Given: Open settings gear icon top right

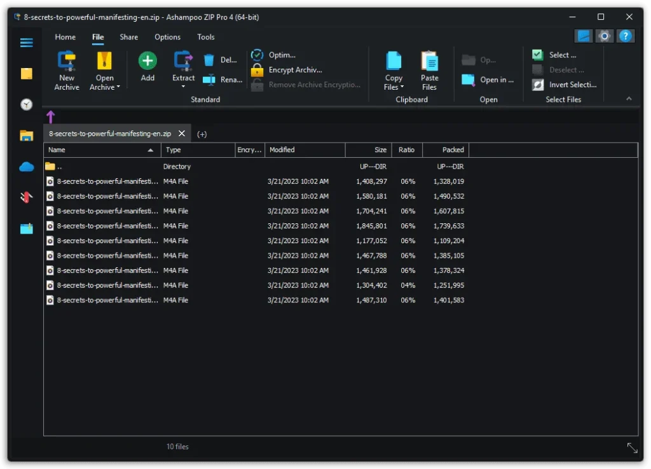Looking at the screenshot, I should (605, 36).
